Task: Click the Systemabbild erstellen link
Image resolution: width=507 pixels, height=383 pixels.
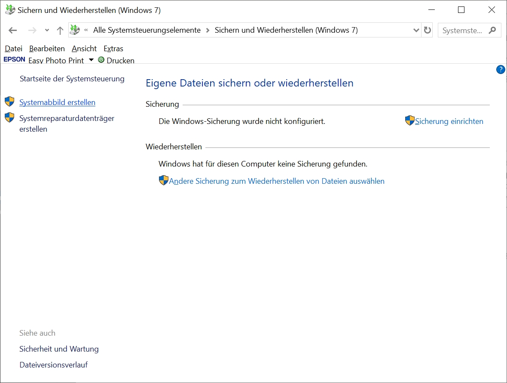Action: (57, 102)
